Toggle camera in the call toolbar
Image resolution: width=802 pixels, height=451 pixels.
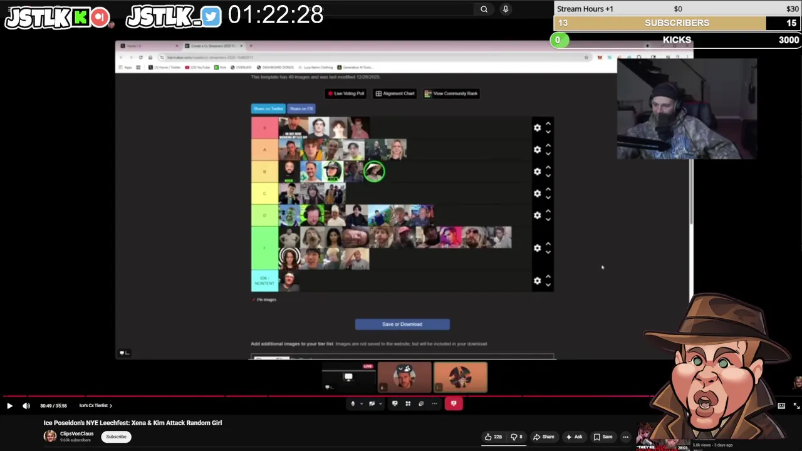(372, 403)
